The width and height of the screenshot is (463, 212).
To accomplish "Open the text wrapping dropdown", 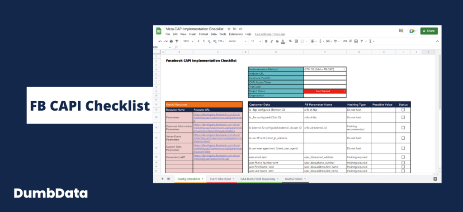I will click(x=329, y=41).
